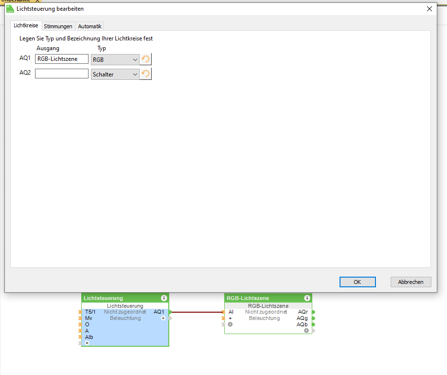This screenshot has height=375, width=447.
Task: Add output via plus under AQ1 on Lichtsteuerung
Action: pyautogui.click(x=163, y=318)
